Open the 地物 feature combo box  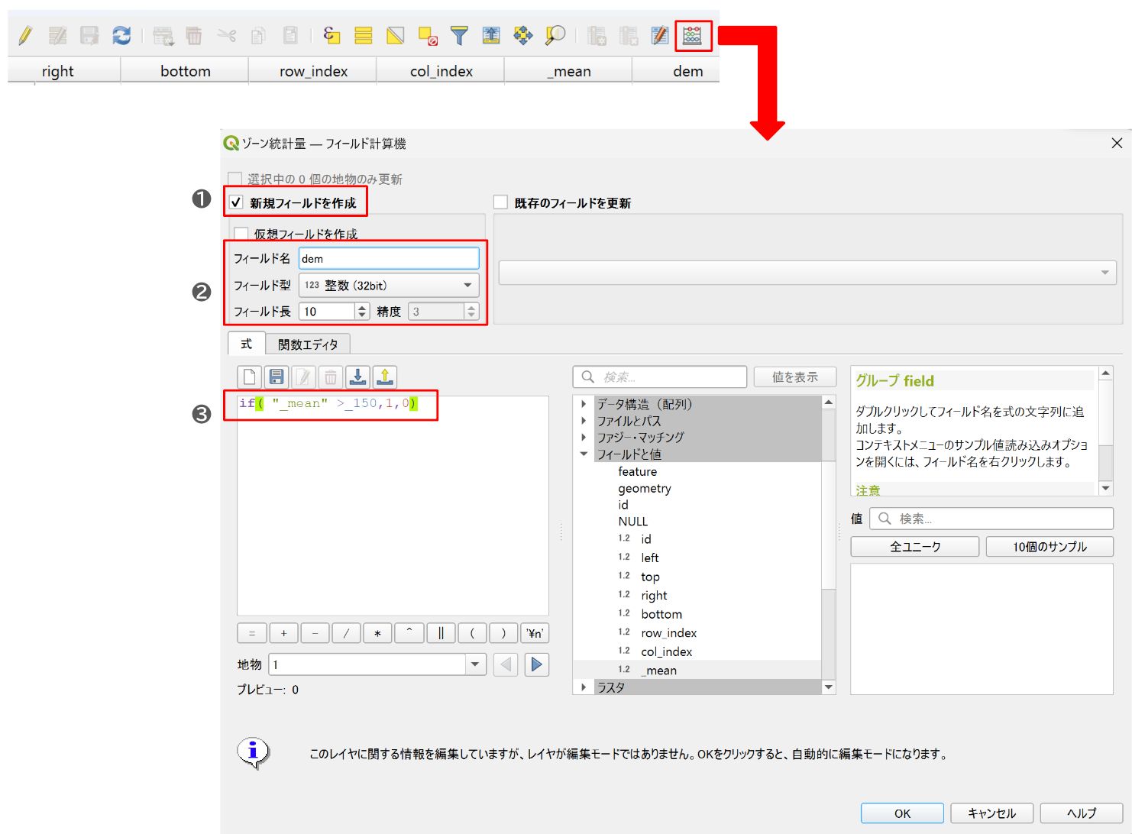377,664
